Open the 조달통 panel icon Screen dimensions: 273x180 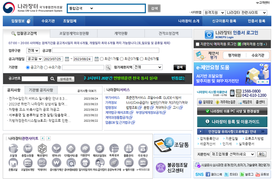pyautogui.click(x=172, y=145)
